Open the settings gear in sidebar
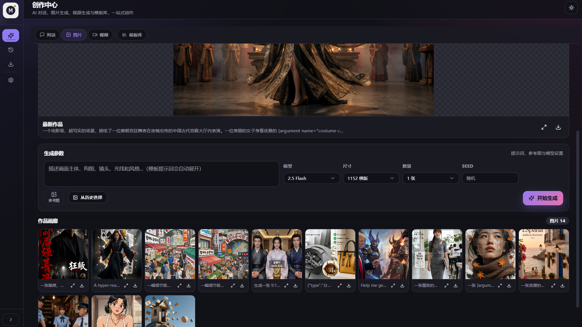 [11, 80]
